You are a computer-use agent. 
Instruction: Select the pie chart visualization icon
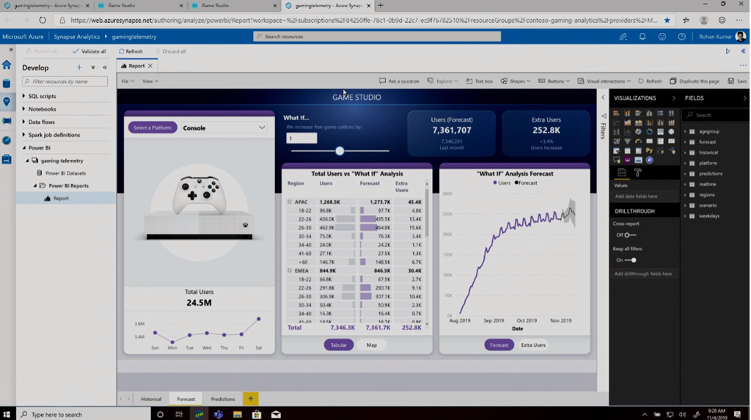pos(639,132)
